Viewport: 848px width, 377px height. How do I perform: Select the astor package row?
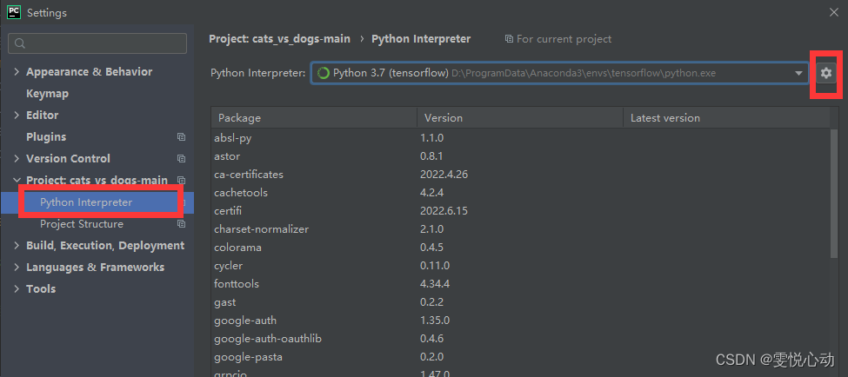click(x=520, y=156)
